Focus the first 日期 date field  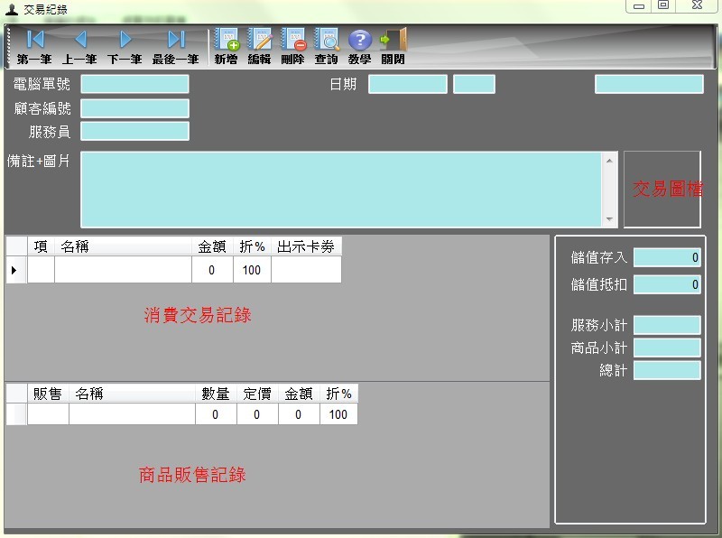(x=408, y=83)
